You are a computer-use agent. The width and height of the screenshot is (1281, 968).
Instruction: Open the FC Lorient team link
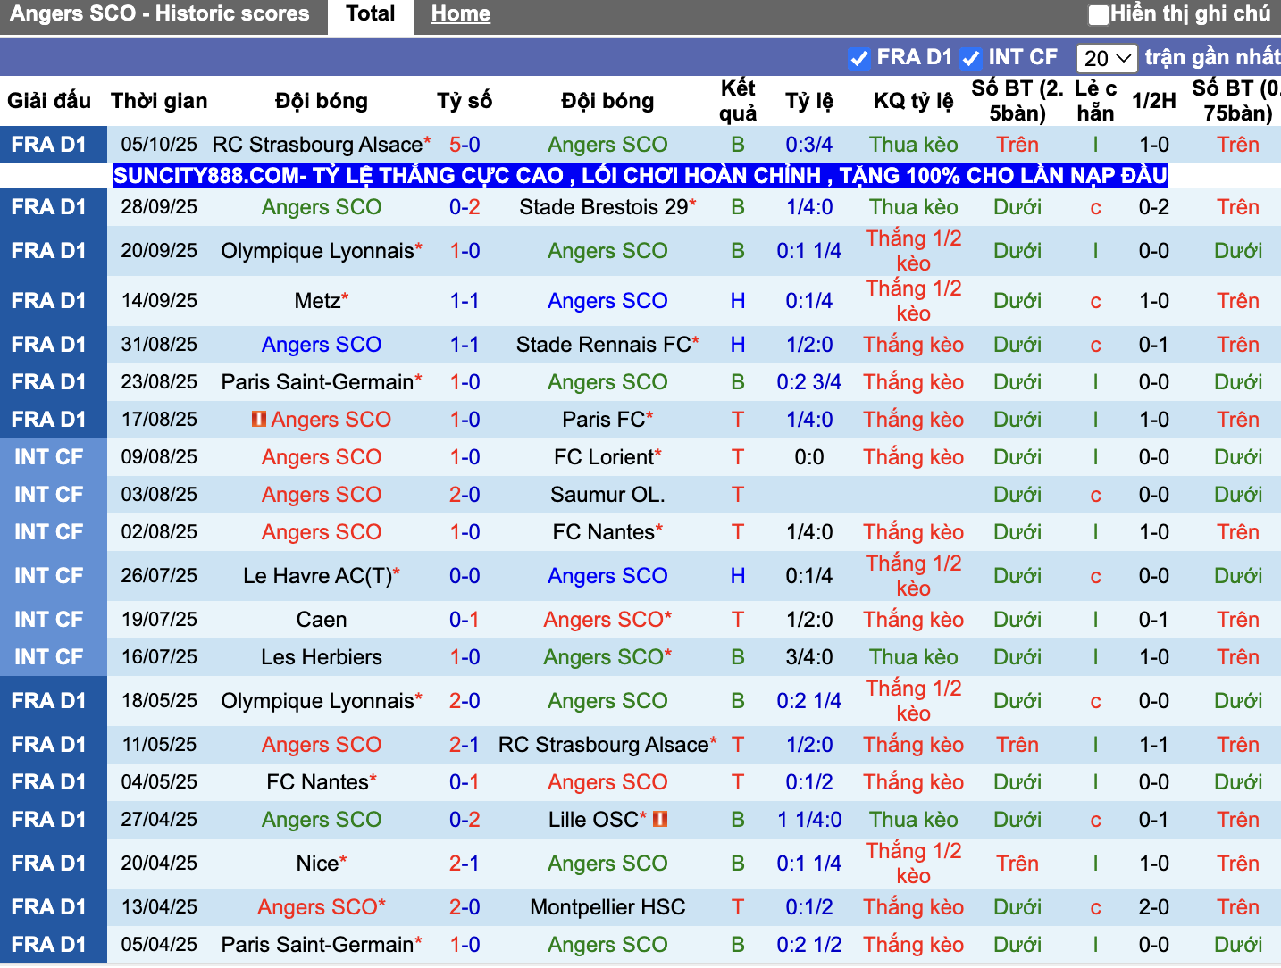click(x=604, y=457)
